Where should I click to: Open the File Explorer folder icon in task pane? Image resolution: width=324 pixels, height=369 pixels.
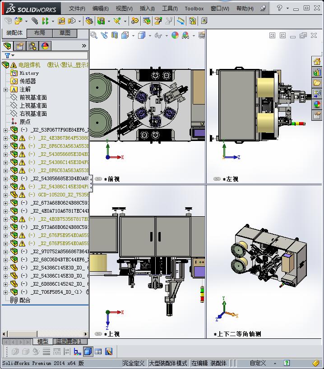point(317,83)
